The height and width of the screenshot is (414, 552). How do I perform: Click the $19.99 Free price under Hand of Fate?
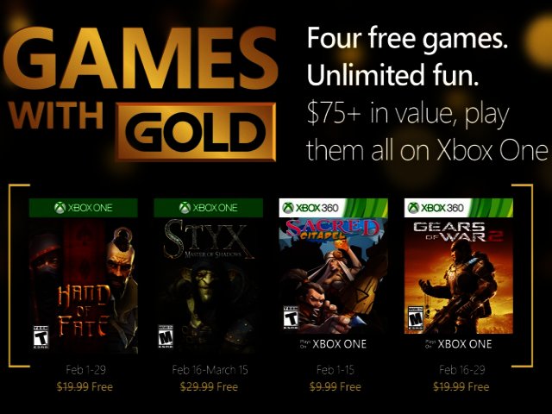(85, 387)
